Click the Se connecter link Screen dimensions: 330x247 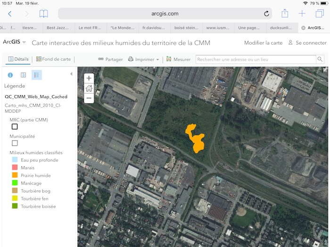pos(307,43)
